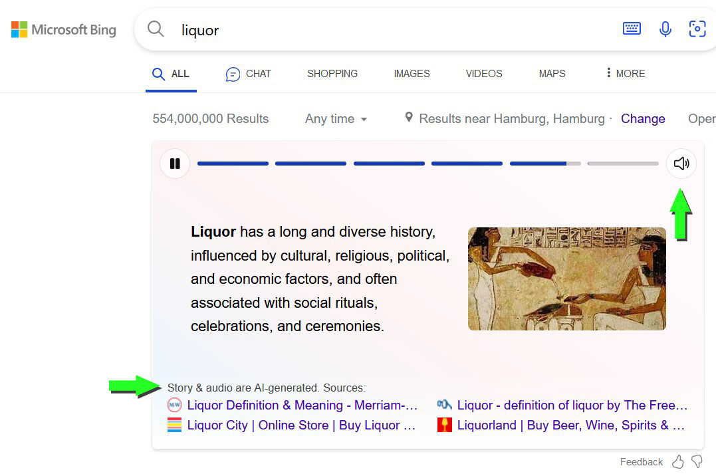
Task: Jump to last story progress segment
Action: (x=623, y=164)
